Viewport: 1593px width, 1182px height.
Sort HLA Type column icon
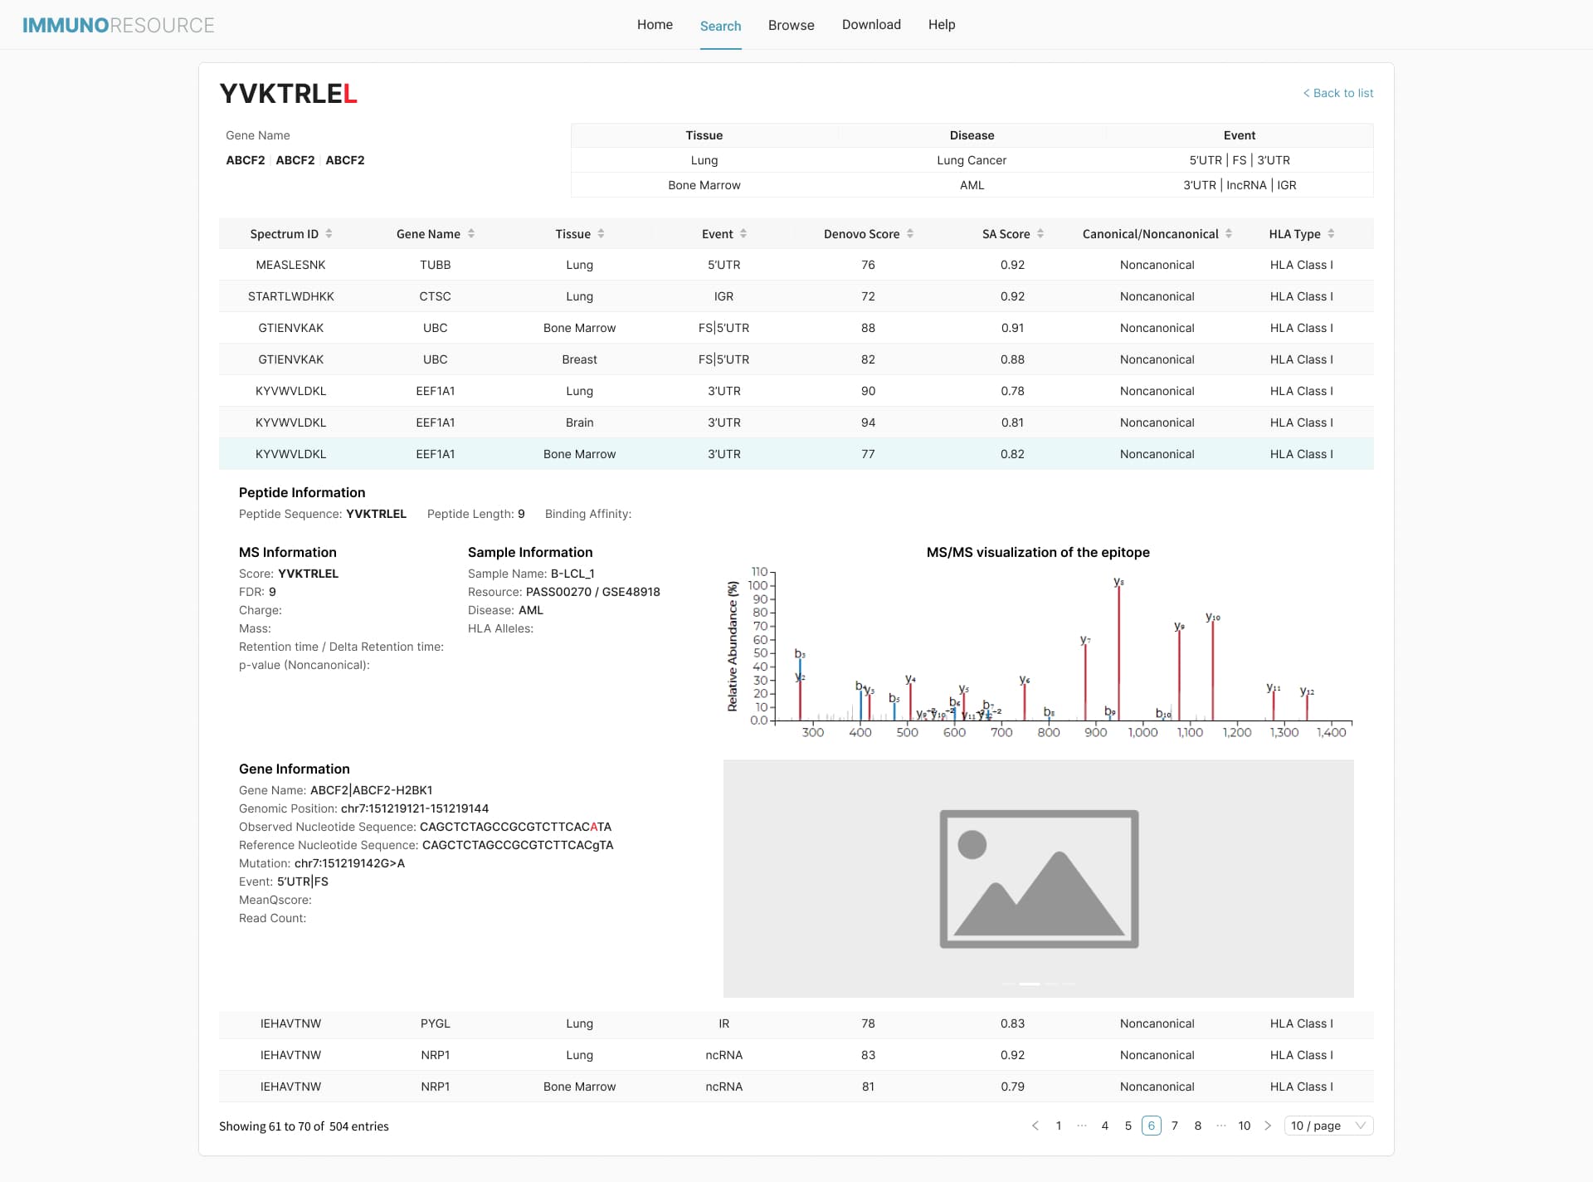[x=1331, y=234]
